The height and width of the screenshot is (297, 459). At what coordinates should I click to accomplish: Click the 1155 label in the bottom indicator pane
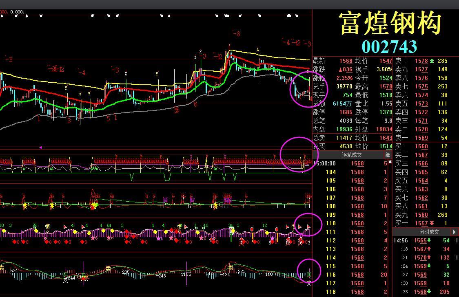[x=186, y=274]
